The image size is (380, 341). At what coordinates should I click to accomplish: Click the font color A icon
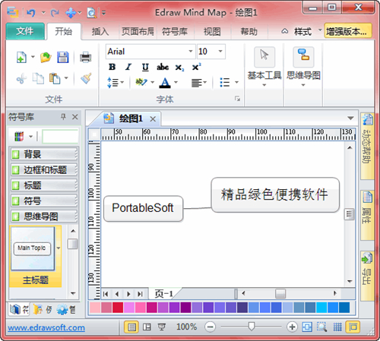(165, 83)
